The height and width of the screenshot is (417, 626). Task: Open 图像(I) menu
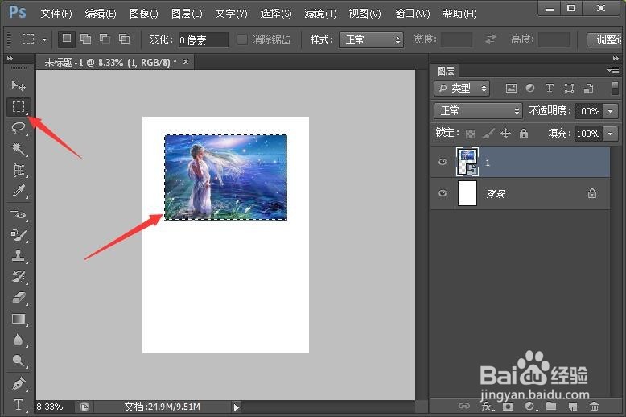tap(143, 14)
